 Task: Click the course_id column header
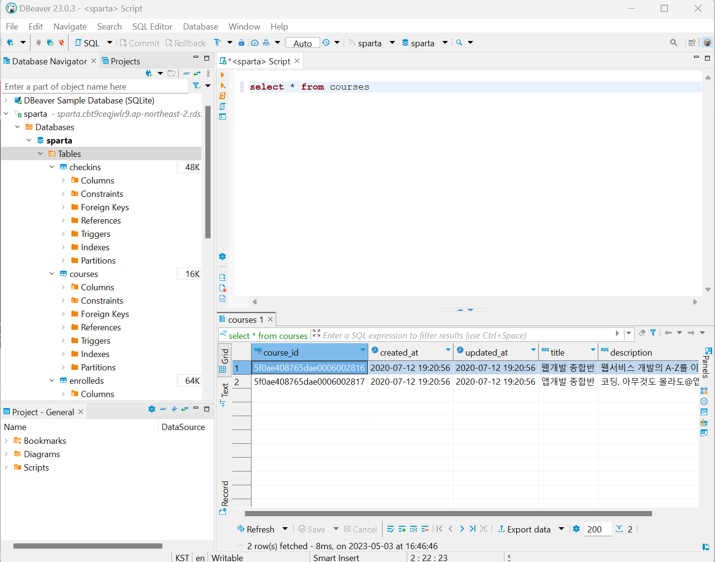point(309,352)
